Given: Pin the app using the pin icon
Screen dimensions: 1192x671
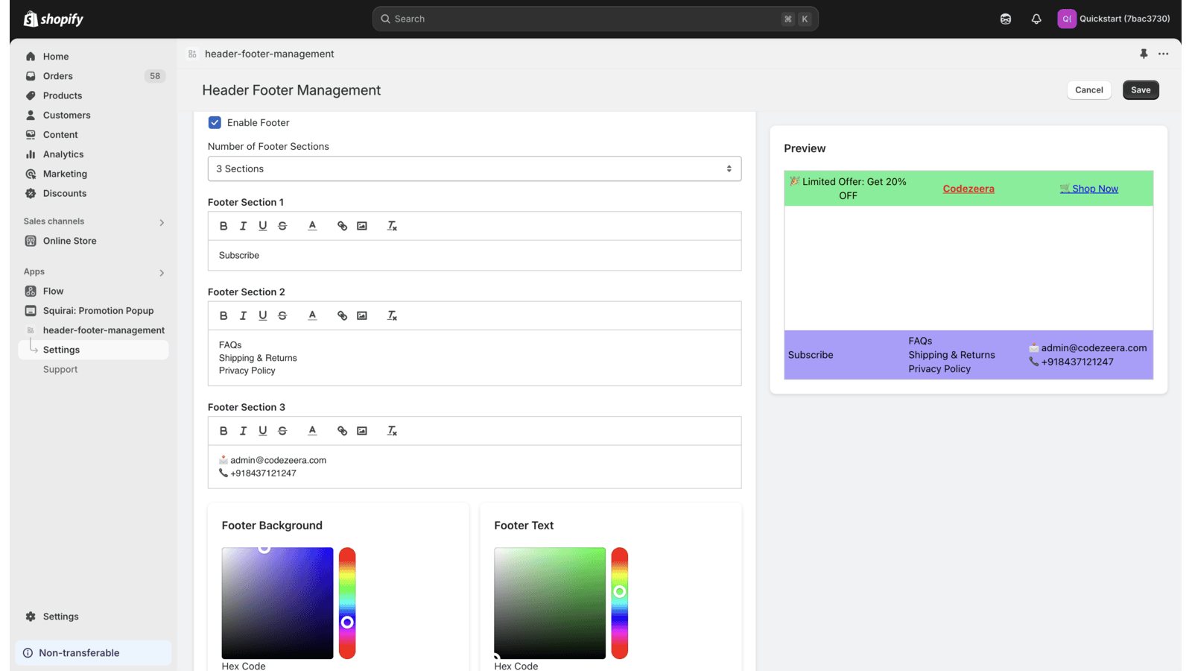Looking at the screenshot, I should (1144, 54).
